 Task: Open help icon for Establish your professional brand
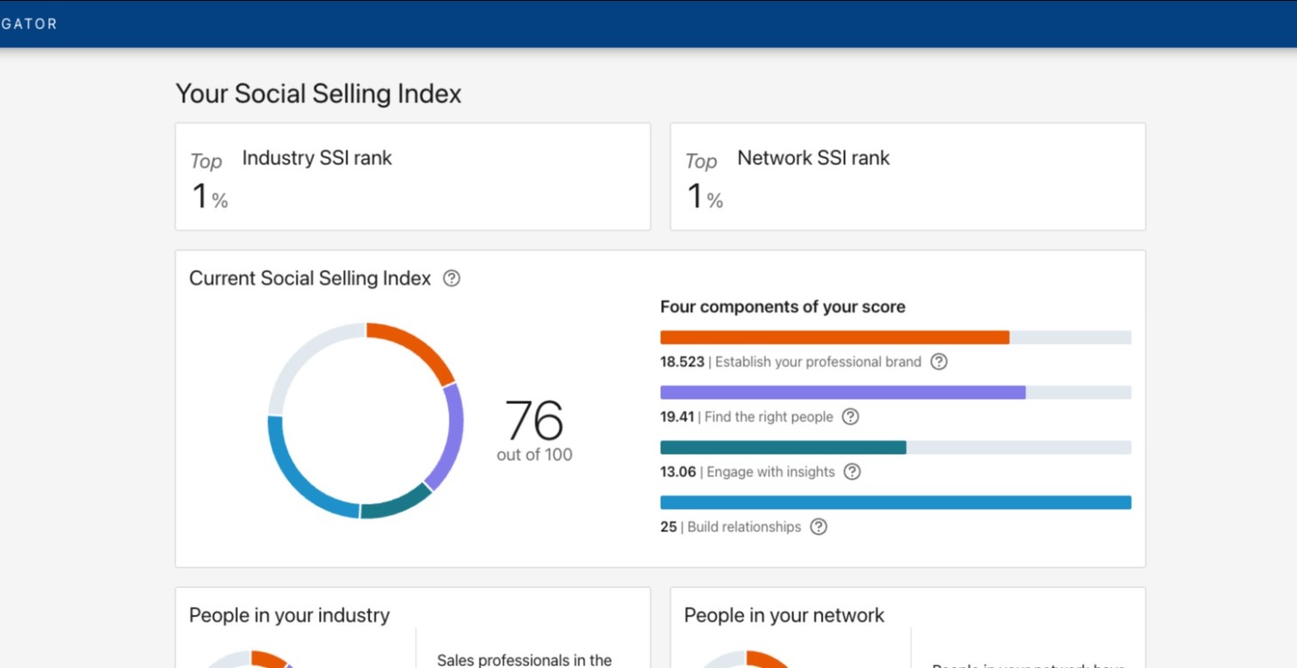(x=938, y=362)
